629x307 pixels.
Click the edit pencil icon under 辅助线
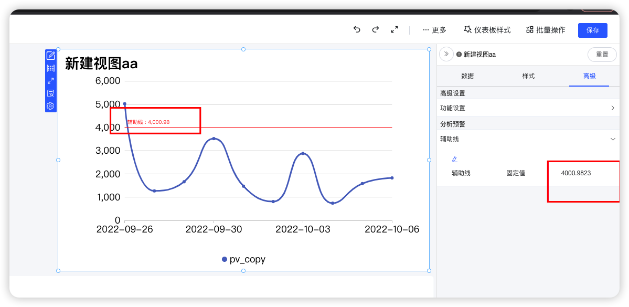tap(454, 160)
